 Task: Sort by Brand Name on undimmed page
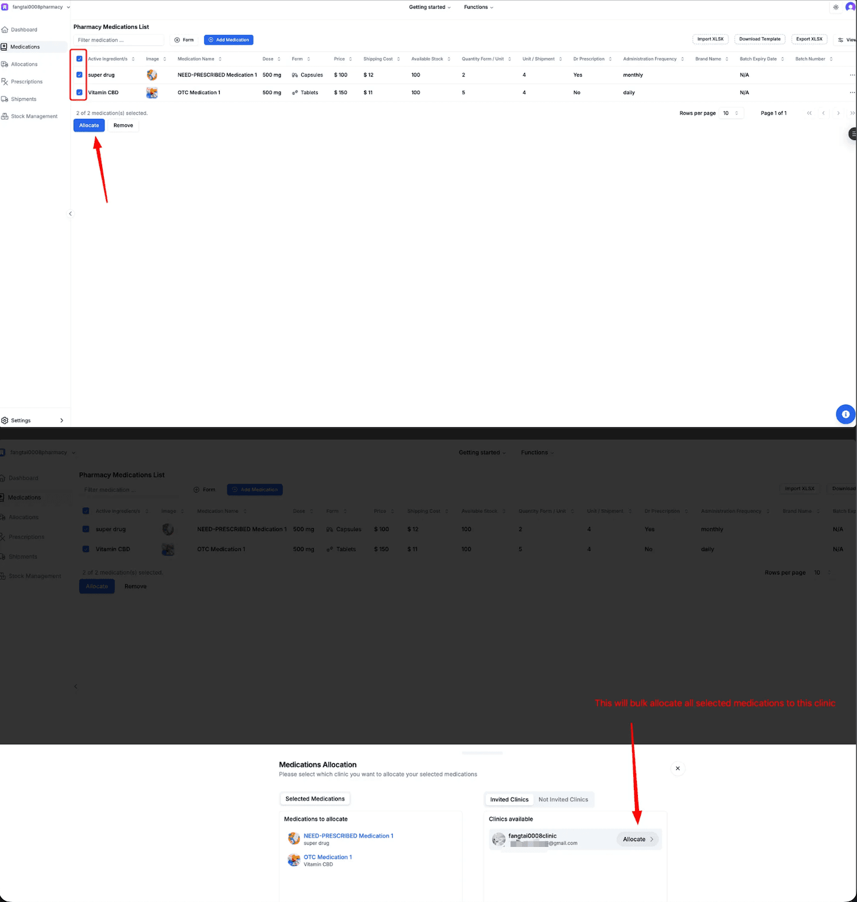point(712,59)
